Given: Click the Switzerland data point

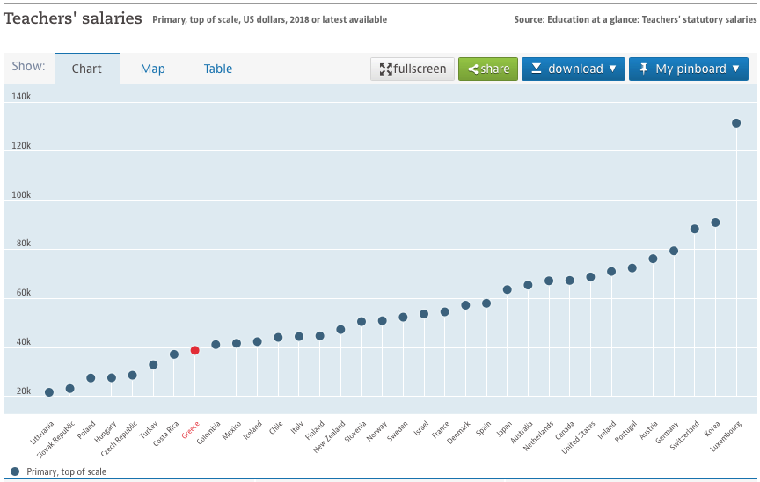Looking at the screenshot, I should click(x=695, y=229).
